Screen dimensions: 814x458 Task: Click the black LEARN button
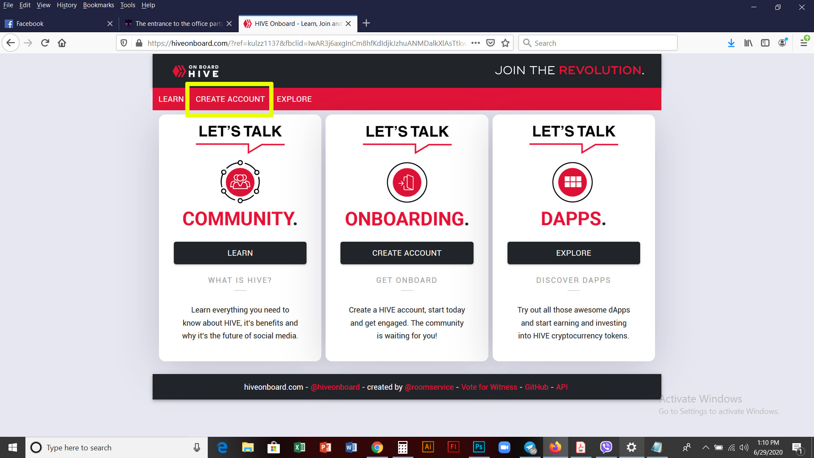click(240, 253)
